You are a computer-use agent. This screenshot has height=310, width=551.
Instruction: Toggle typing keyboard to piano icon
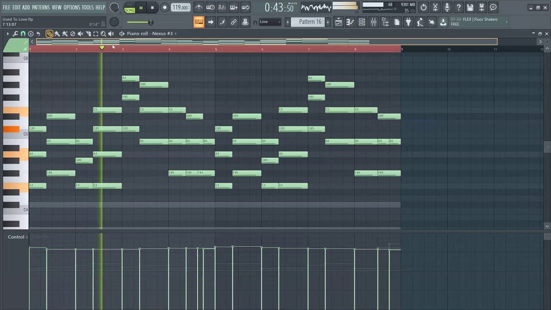[198, 22]
